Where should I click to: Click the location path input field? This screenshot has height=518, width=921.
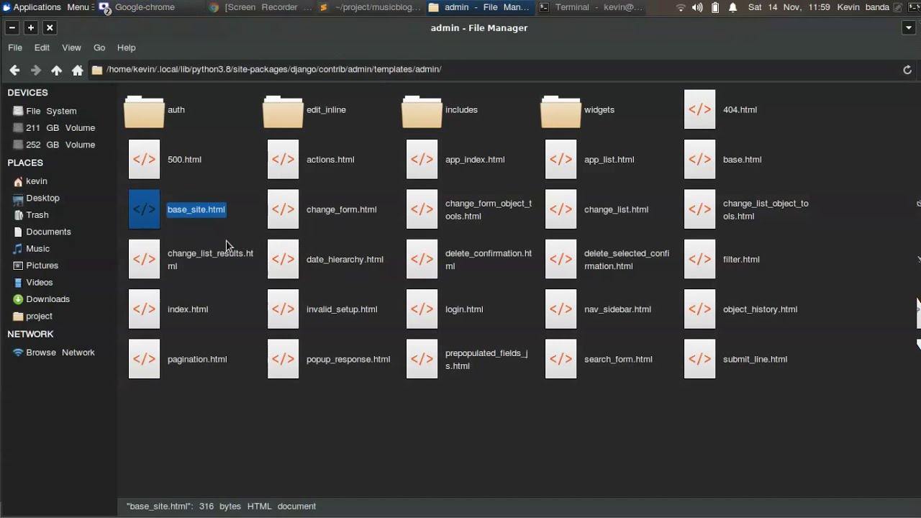pyautogui.click(x=493, y=70)
